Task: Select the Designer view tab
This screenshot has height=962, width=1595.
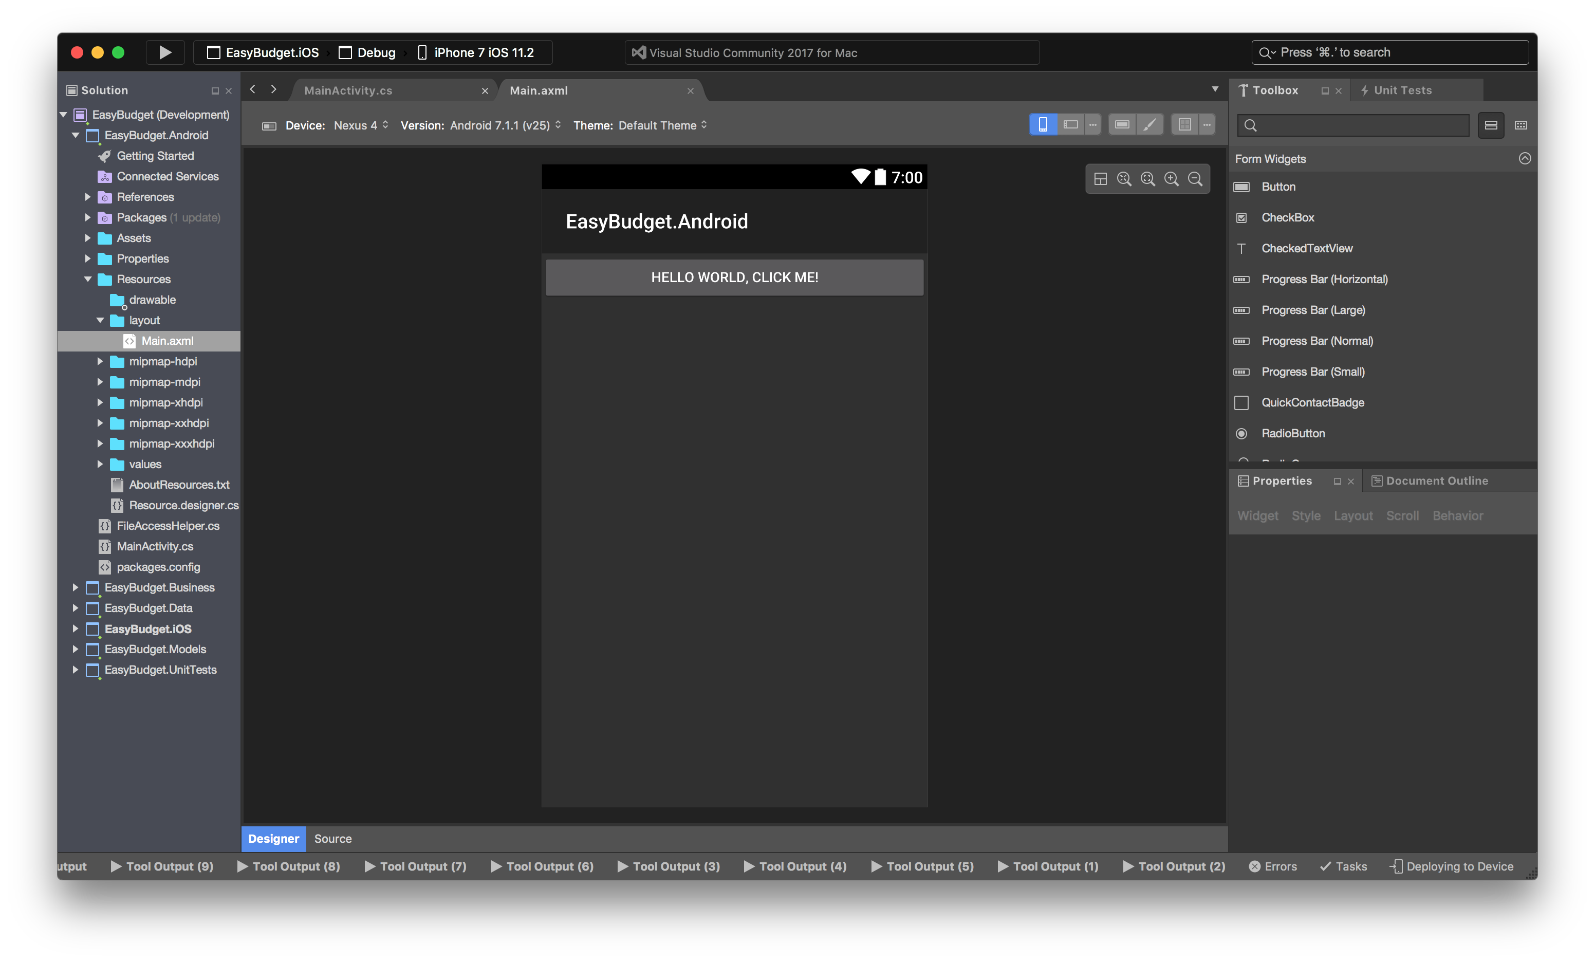Action: tap(273, 839)
